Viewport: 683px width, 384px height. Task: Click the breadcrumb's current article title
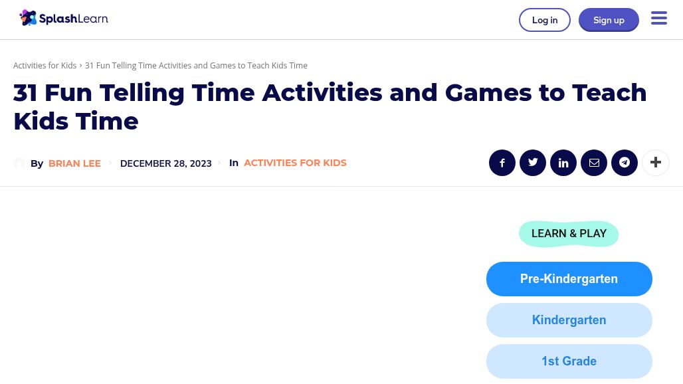click(196, 66)
